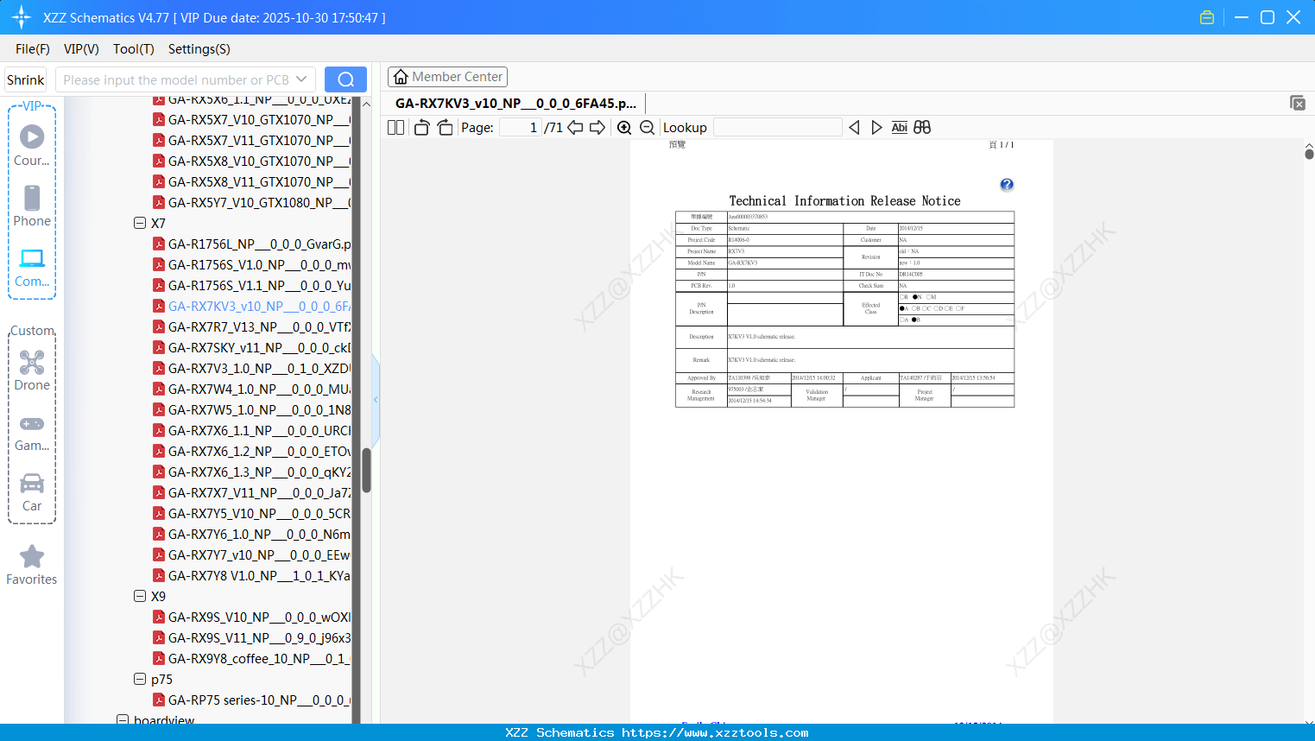1315x741 pixels.
Task: Collapse the boardview tree folder
Action: pos(123,719)
